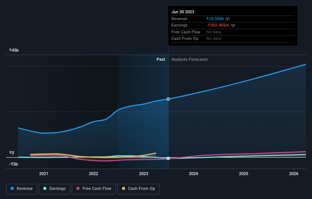This screenshot has height=199, width=312.
Task: Click the orange Cash From Op legend dot
Action: [124, 188]
